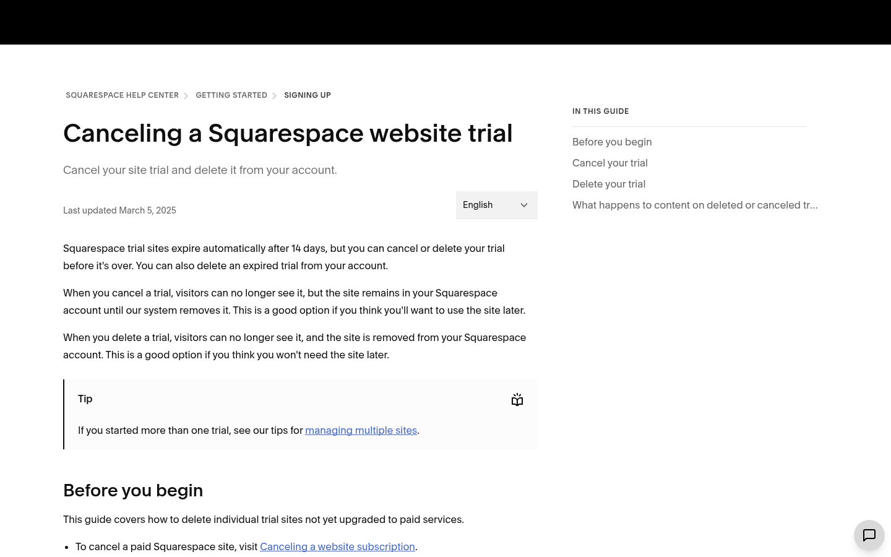Select the Signing Up breadcrumb
Viewport: 891px width, 557px height.
pyautogui.click(x=308, y=95)
